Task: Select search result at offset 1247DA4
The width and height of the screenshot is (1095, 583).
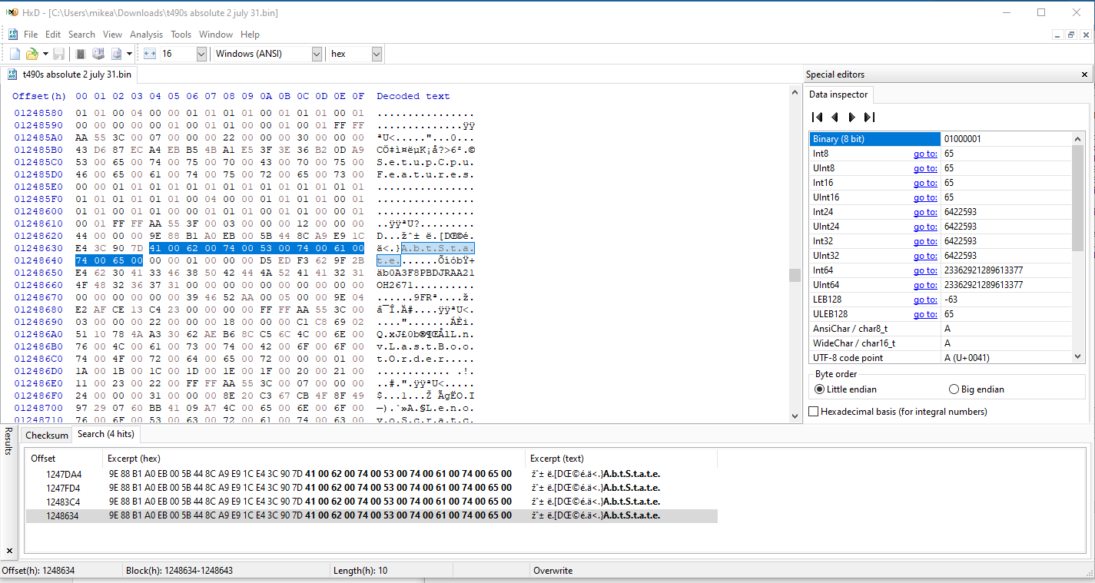Action: click(x=64, y=474)
